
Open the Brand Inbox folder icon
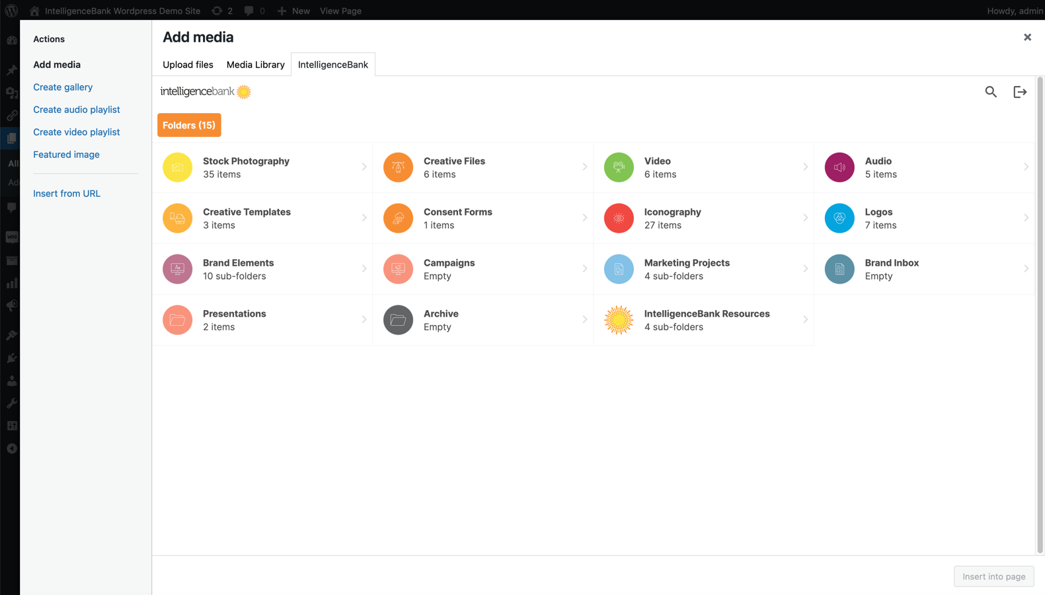point(839,269)
